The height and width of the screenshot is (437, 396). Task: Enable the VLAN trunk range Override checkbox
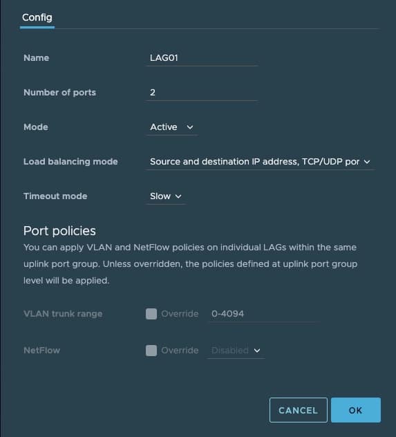pyautogui.click(x=151, y=314)
